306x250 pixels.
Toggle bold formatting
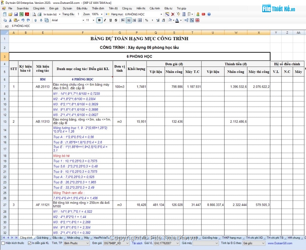click(x=99, y=20)
